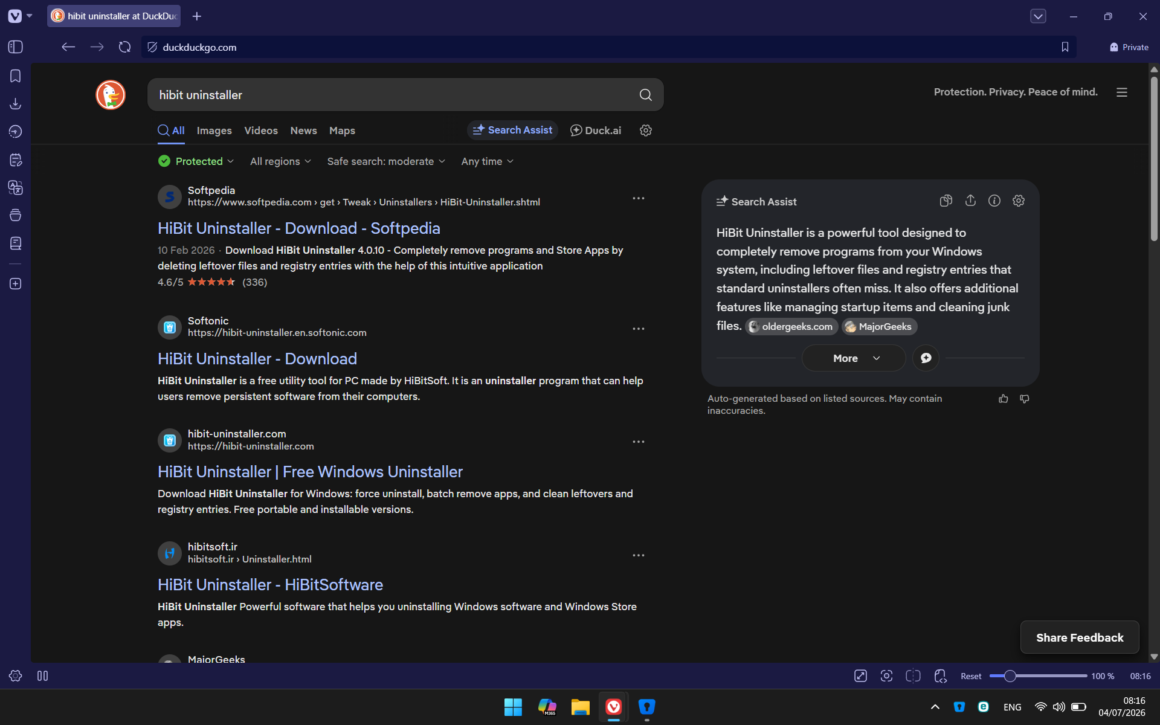Open All regions dropdown
The width and height of the screenshot is (1160, 725).
280,161
